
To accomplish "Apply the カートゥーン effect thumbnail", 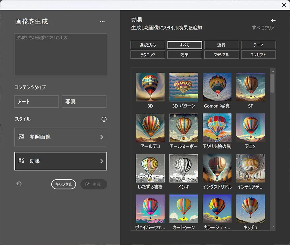I will click(x=184, y=208).
